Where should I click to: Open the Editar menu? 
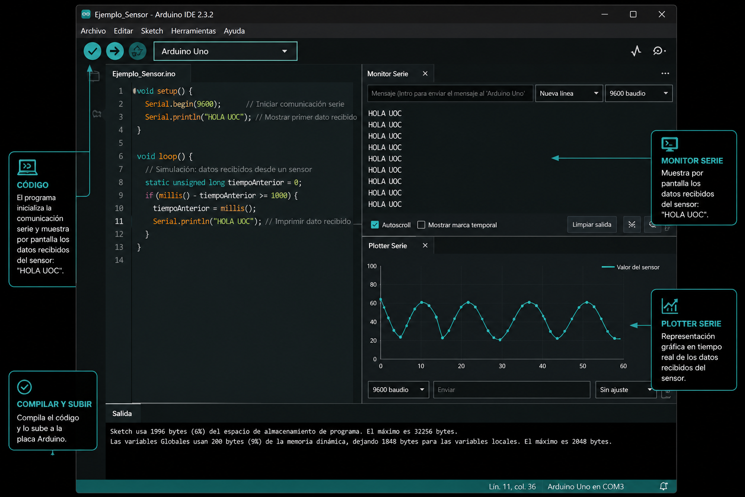123,31
